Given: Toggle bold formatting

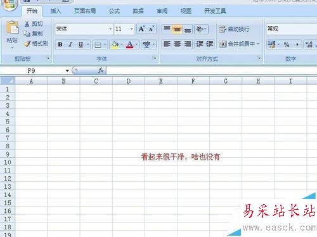Looking at the screenshot, I should pos(60,44).
